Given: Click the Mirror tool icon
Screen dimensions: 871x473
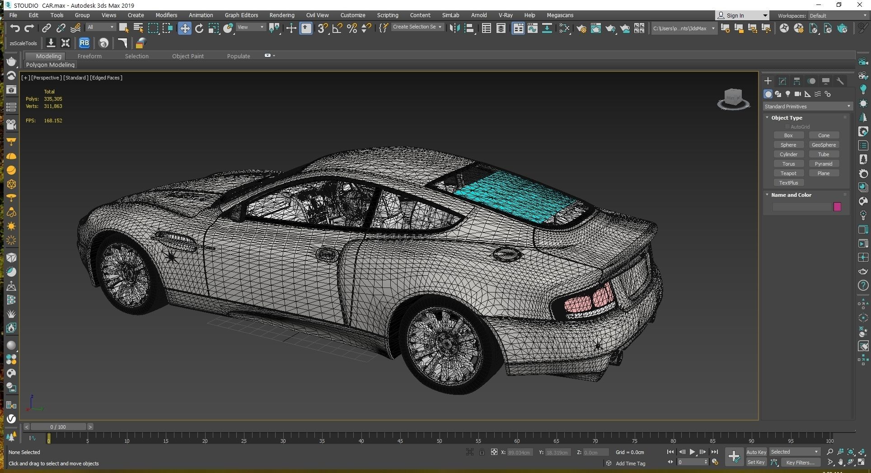Looking at the screenshot, I should coord(454,28).
